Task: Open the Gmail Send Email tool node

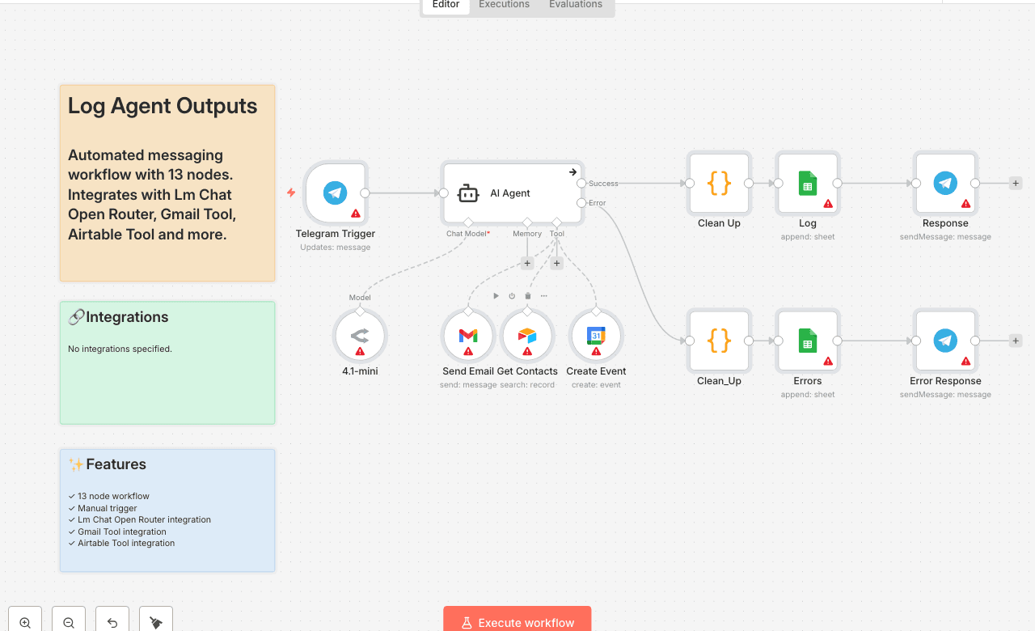Action: (467, 335)
